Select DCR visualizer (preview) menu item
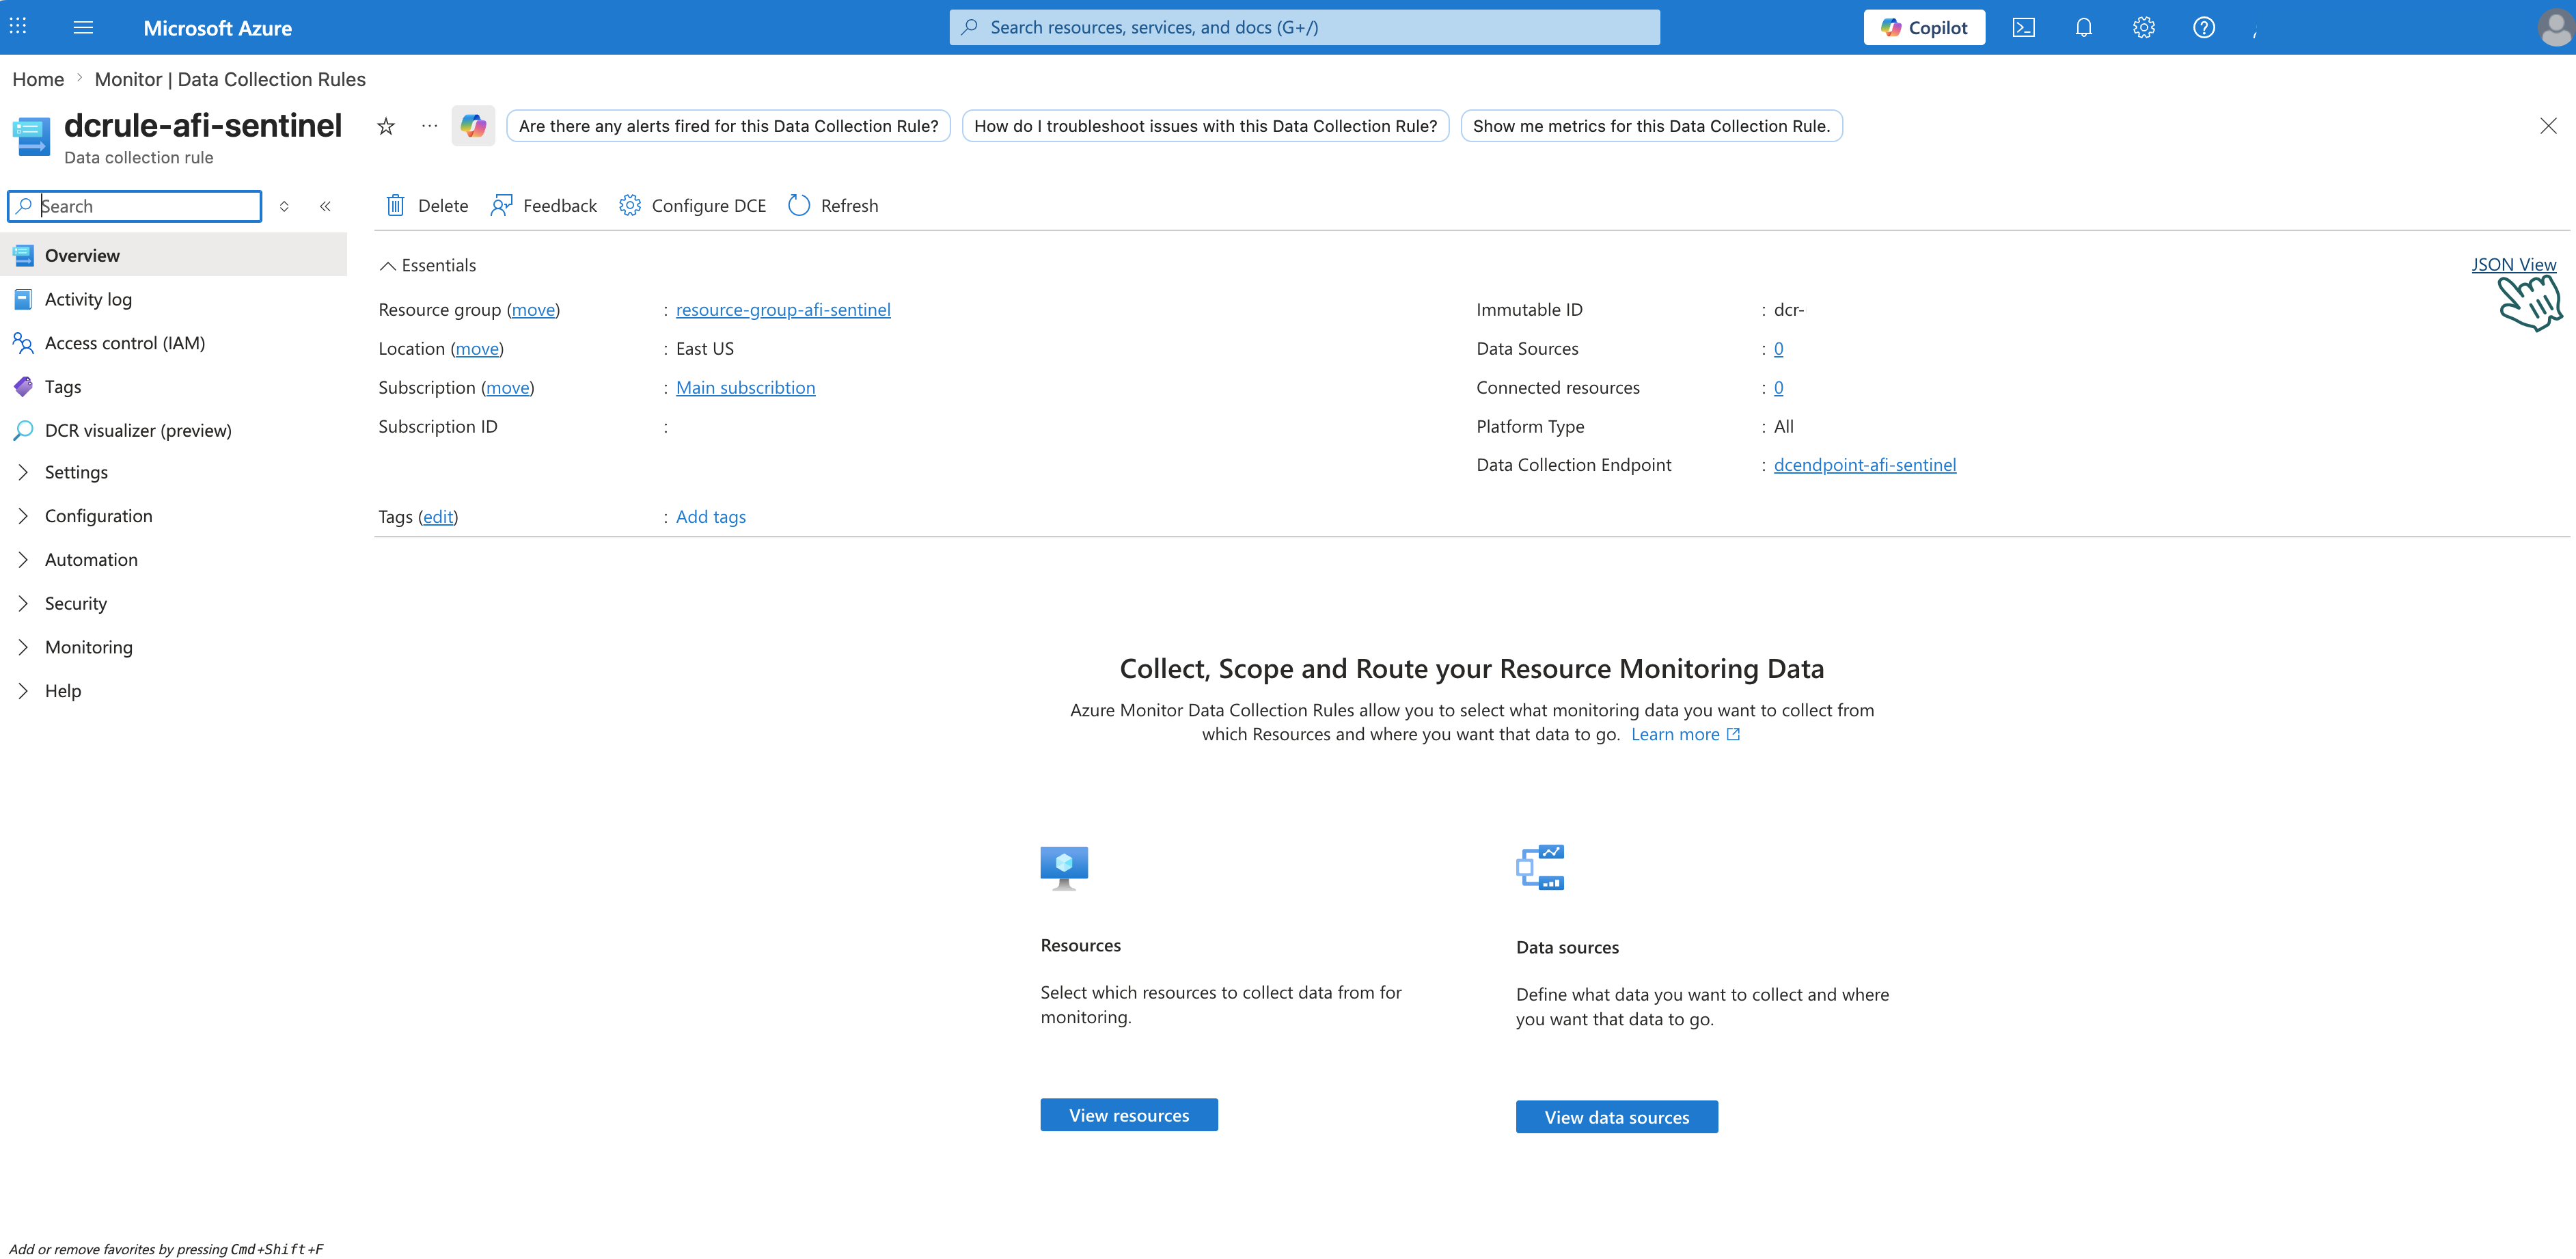 [174, 430]
